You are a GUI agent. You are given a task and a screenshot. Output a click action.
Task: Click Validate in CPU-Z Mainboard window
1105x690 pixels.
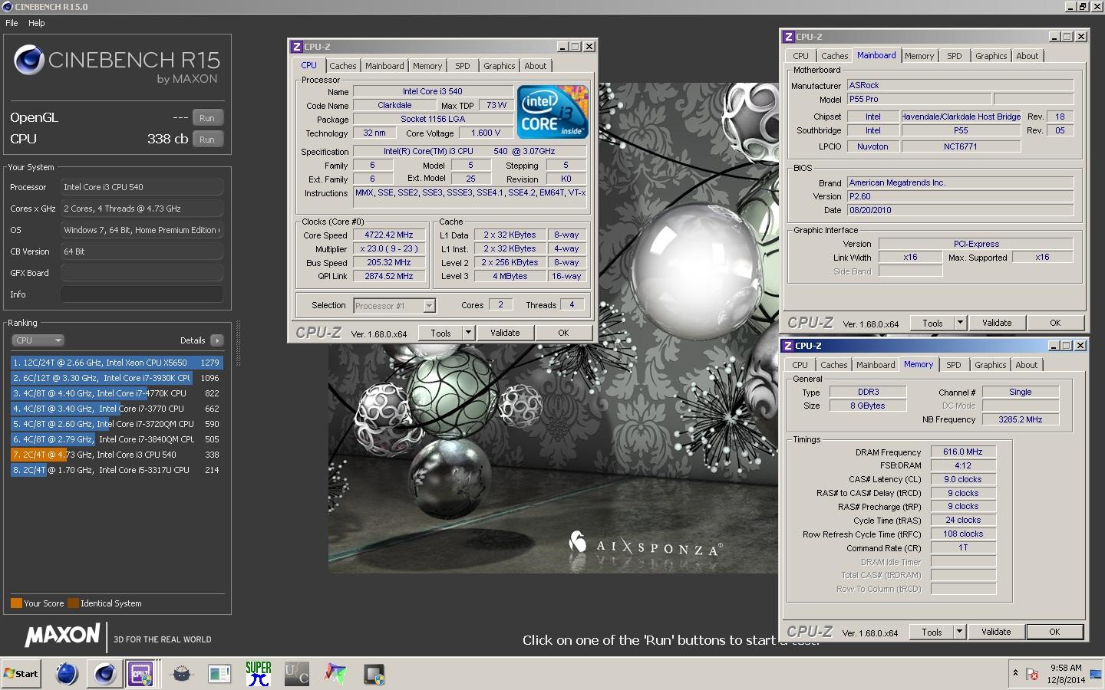997,323
